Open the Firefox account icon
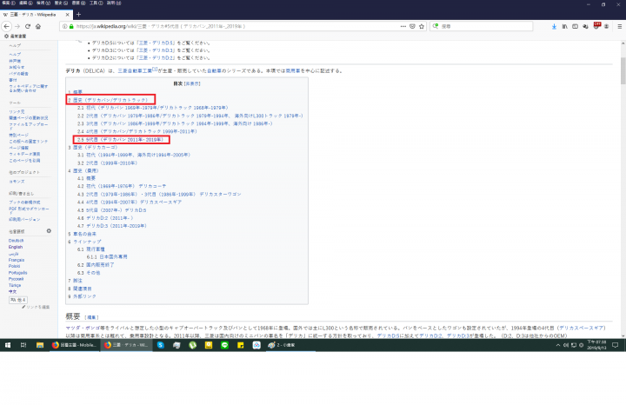This screenshot has width=626, height=405. [607, 26]
